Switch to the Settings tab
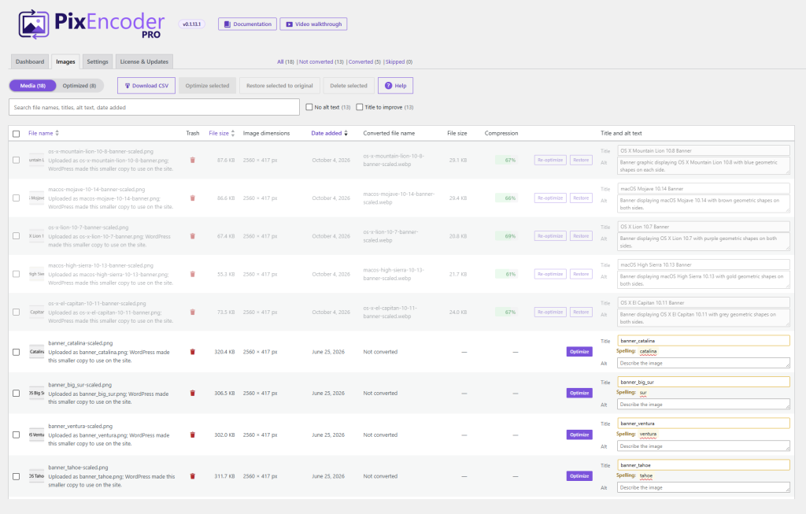The width and height of the screenshot is (806, 514). point(97,61)
